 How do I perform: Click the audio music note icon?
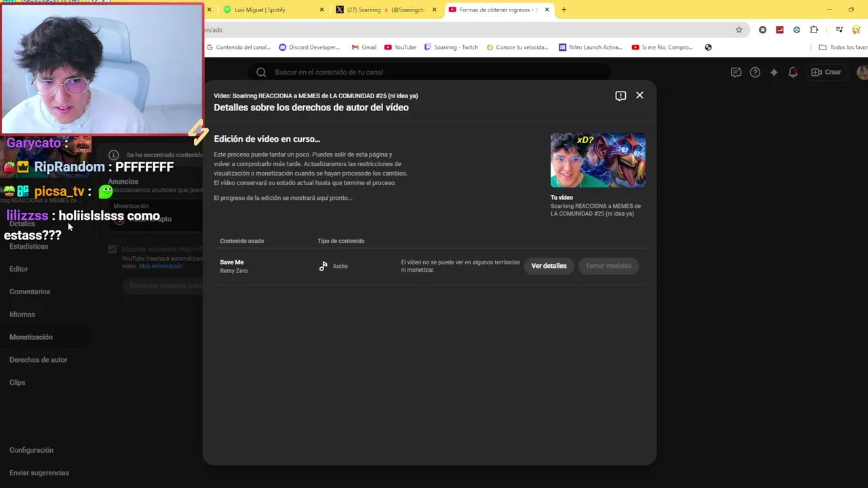tap(323, 266)
